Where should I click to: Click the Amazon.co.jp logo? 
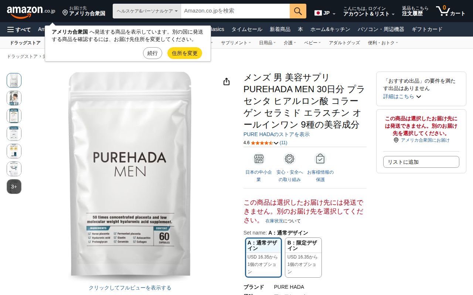[31, 11]
